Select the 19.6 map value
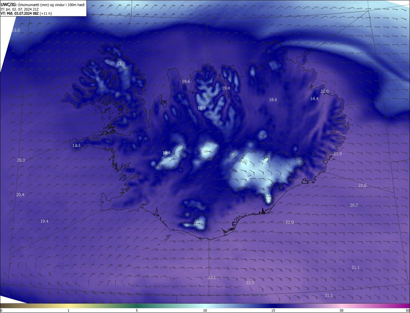Screen dimensions: 410x313 [x=186, y=82]
